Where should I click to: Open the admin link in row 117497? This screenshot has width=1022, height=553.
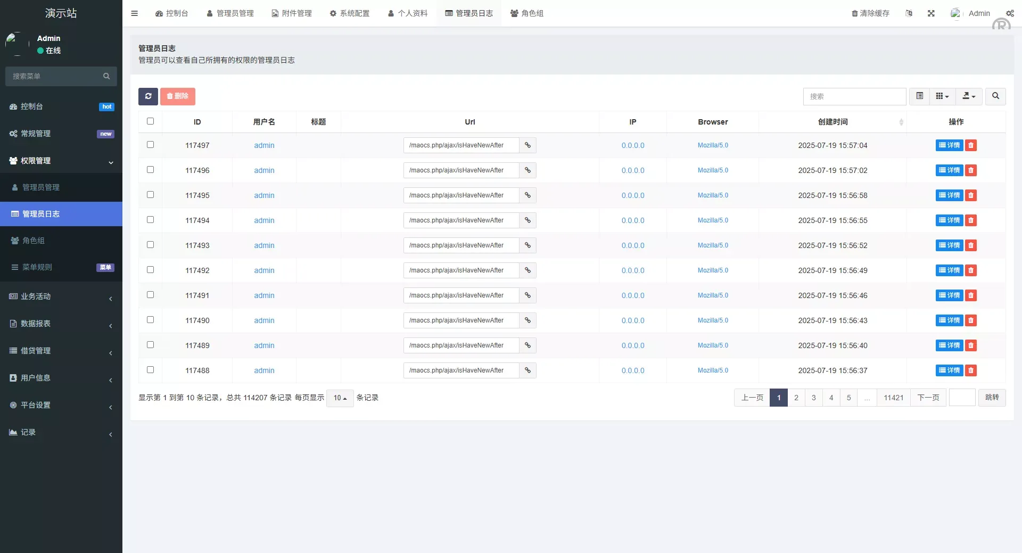(x=264, y=145)
